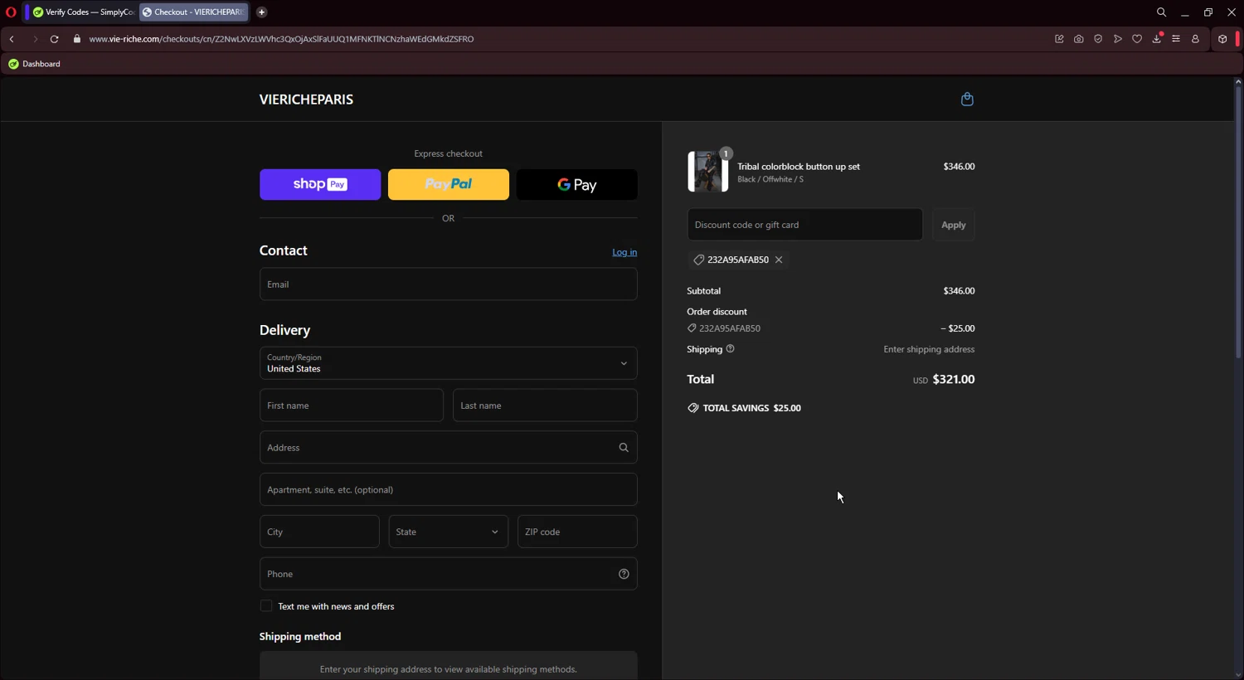Open the Opera main menu logo

(11, 12)
